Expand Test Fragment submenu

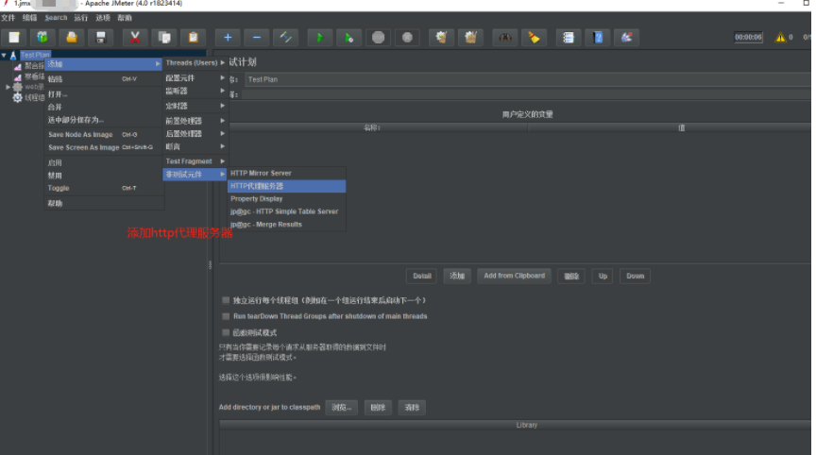coord(195,161)
